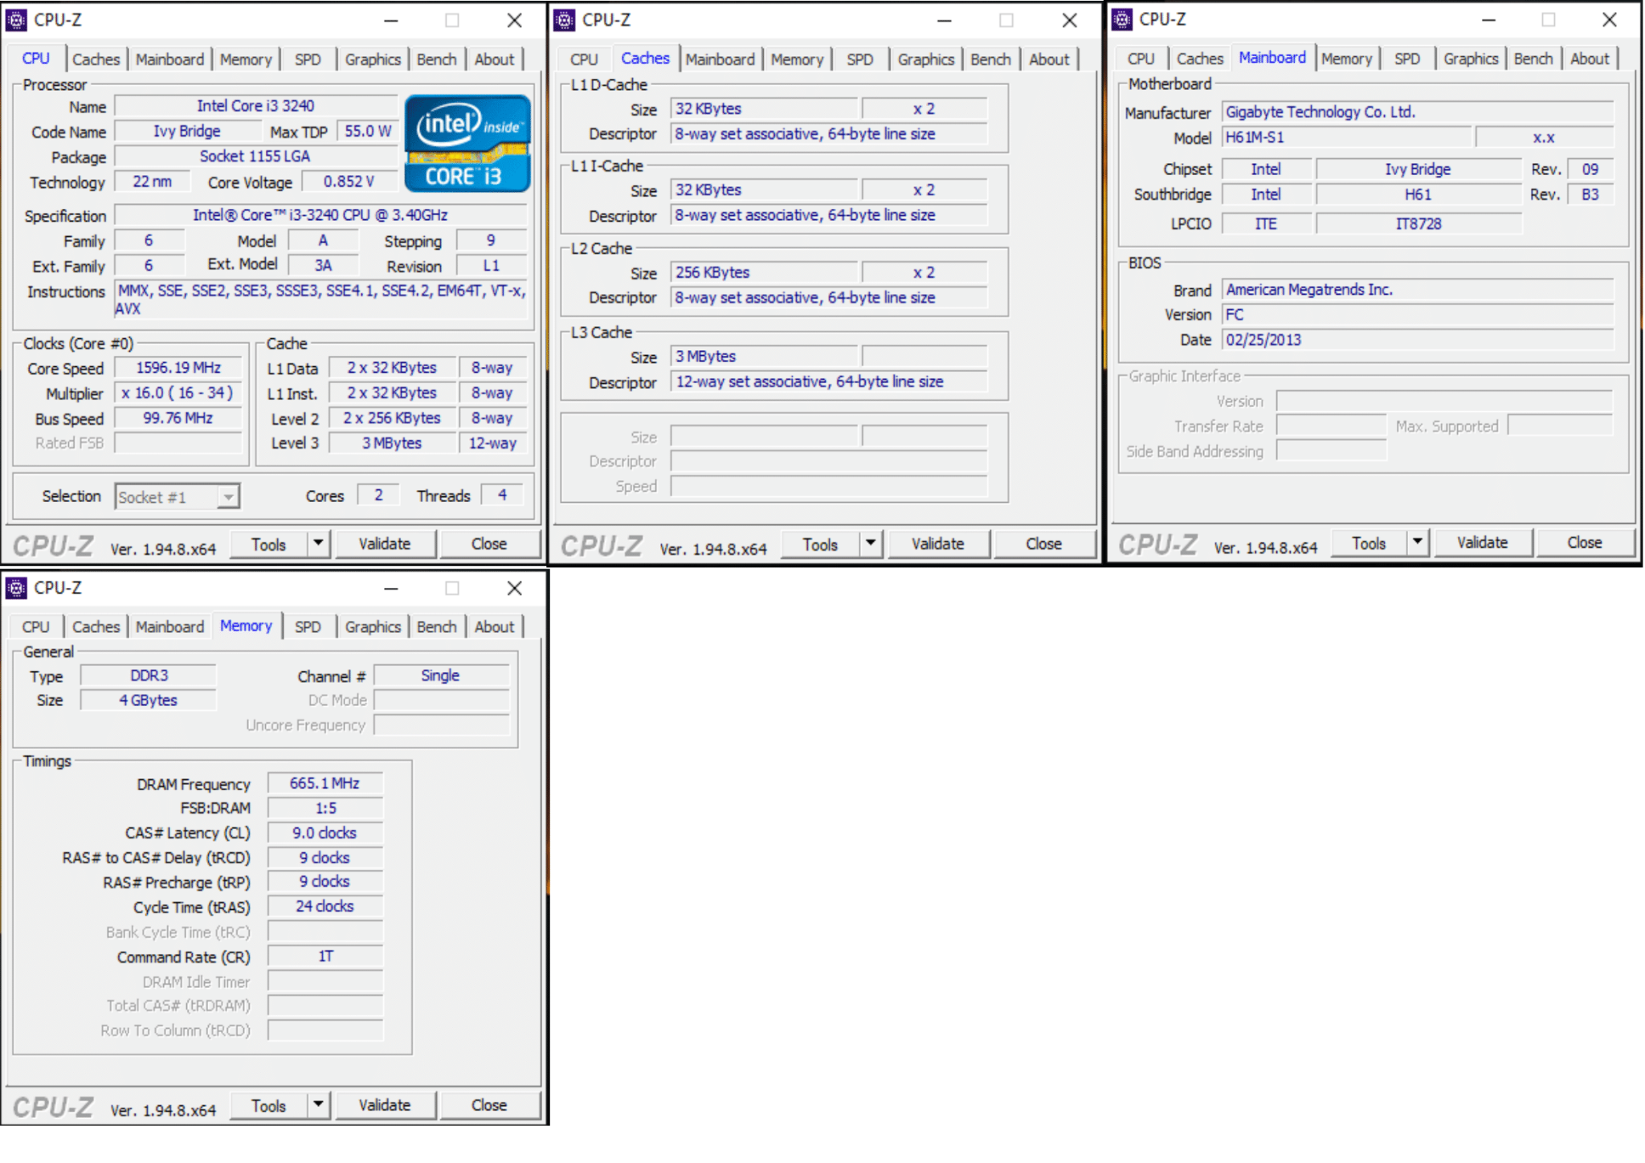Open SPD tab in Memory window
The image size is (1645, 1163).
pyautogui.click(x=308, y=626)
